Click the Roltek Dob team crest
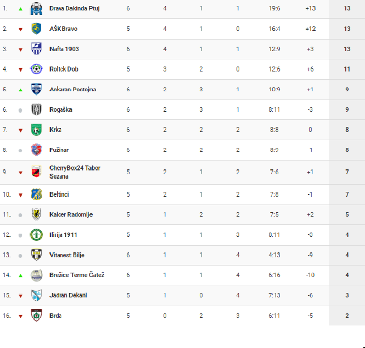 (36, 69)
